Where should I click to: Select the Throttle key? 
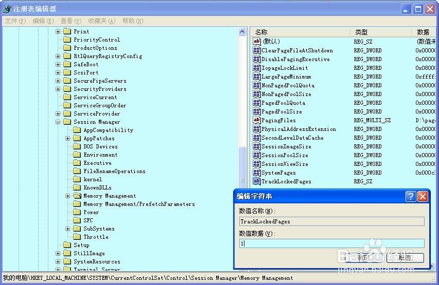[x=96, y=237]
